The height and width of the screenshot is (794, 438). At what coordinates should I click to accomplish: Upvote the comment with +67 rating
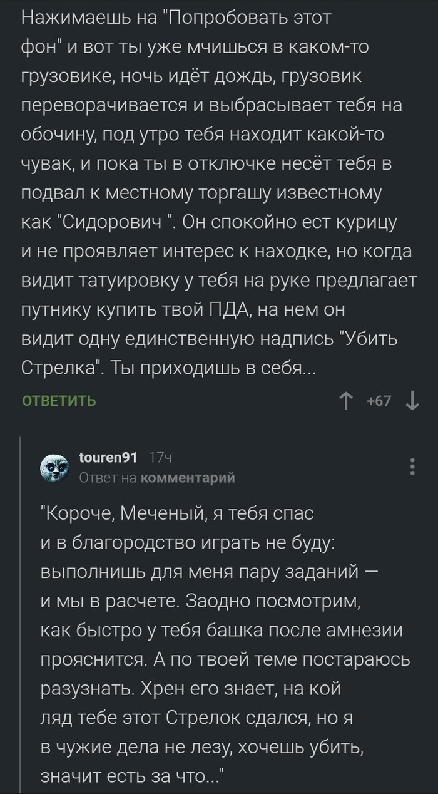tap(345, 401)
